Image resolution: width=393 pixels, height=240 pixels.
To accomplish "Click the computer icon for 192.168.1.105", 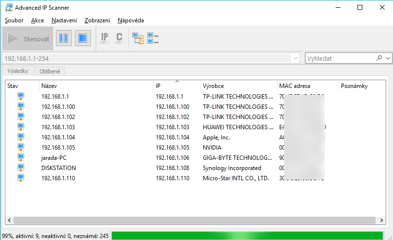I will tap(21, 147).
